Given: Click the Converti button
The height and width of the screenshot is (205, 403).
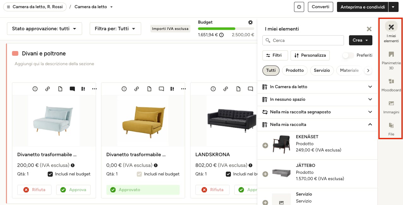Looking at the screenshot, I should pyautogui.click(x=320, y=7).
